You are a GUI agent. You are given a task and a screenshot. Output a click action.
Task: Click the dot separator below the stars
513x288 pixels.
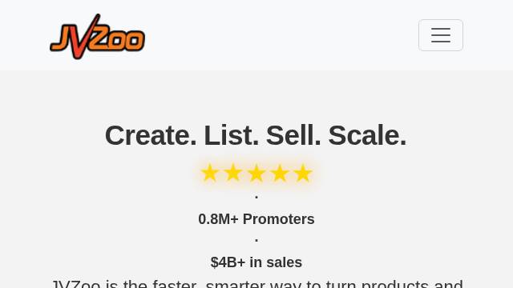click(256, 197)
